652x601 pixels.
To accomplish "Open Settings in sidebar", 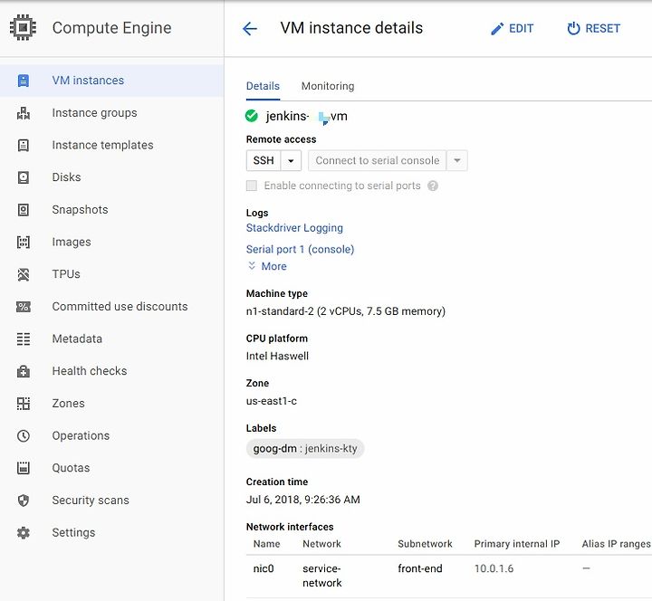I will pos(112,532).
